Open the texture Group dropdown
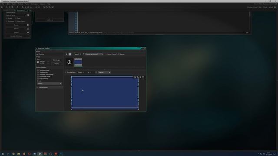 50,84
